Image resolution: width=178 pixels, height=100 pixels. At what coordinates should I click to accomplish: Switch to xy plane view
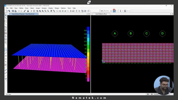[x=60, y=11]
